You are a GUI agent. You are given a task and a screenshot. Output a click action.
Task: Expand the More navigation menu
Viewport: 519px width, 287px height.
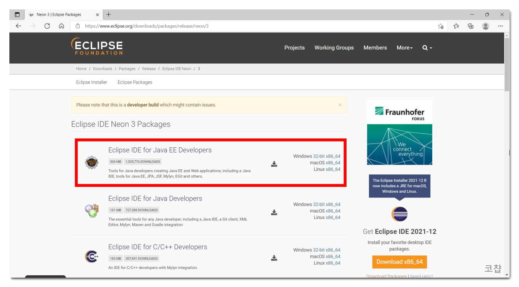(404, 48)
